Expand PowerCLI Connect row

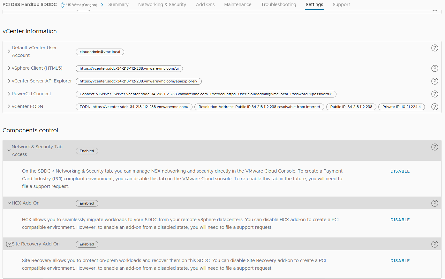click(9, 94)
